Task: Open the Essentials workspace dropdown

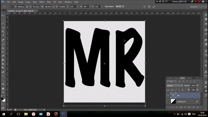Action: [x=198, y=6]
